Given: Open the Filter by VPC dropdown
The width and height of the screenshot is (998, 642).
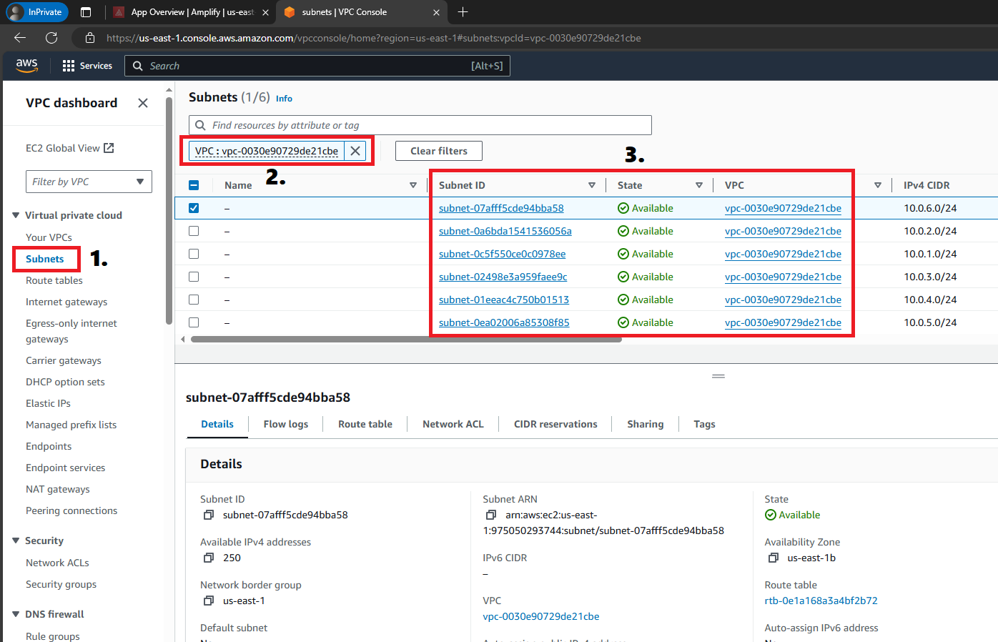Looking at the screenshot, I should pyautogui.click(x=89, y=182).
